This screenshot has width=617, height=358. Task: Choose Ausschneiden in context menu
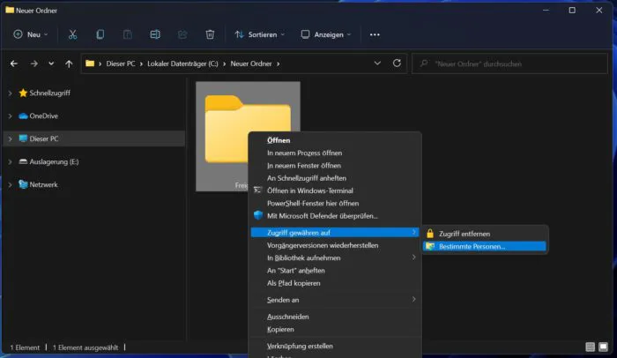pos(335,317)
